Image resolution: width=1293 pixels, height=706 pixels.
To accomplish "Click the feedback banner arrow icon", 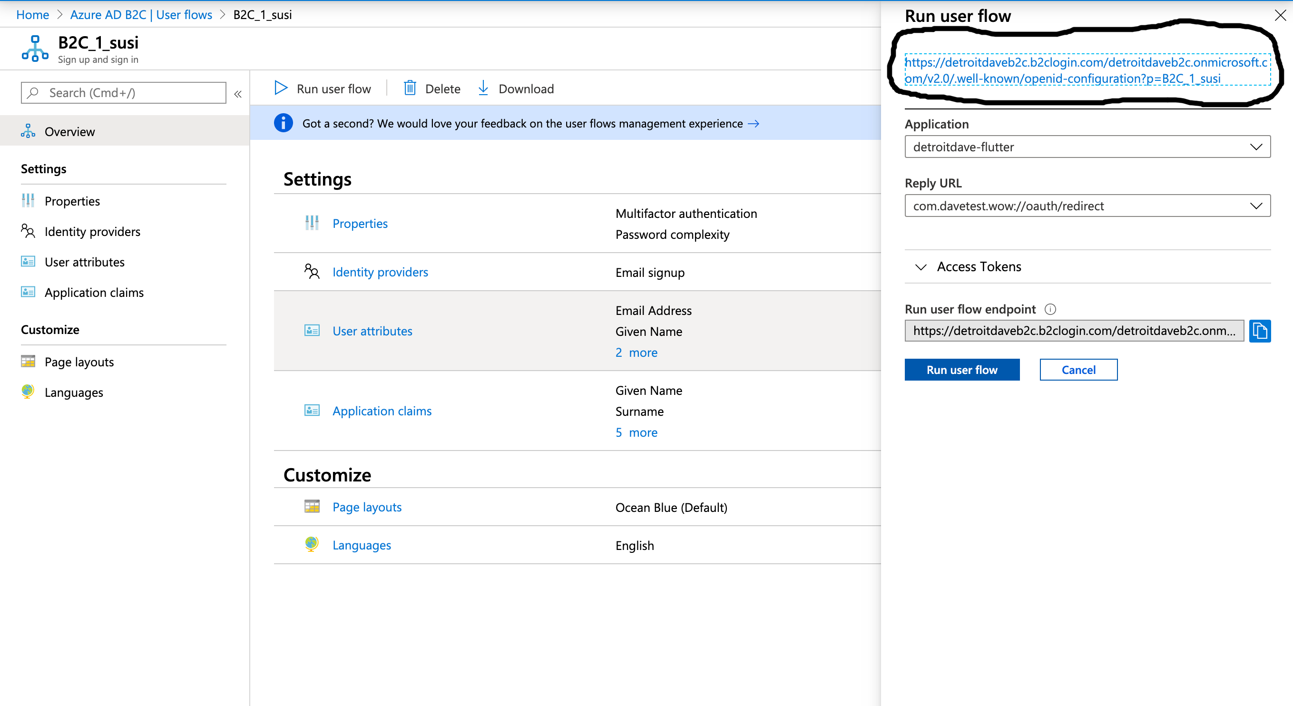I will coord(754,124).
